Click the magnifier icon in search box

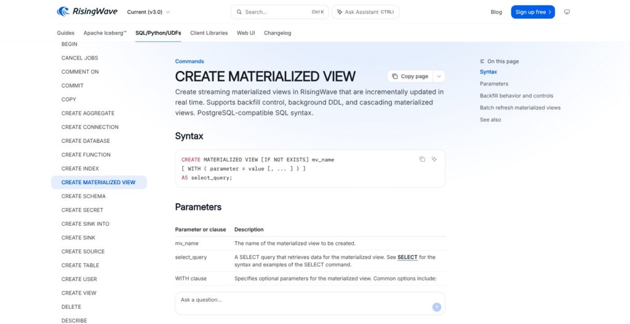coord(239,12)
